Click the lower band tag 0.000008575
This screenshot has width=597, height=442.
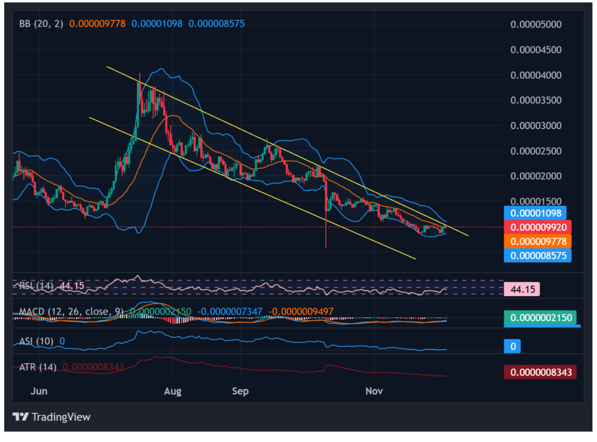click(x=537, y=255)
